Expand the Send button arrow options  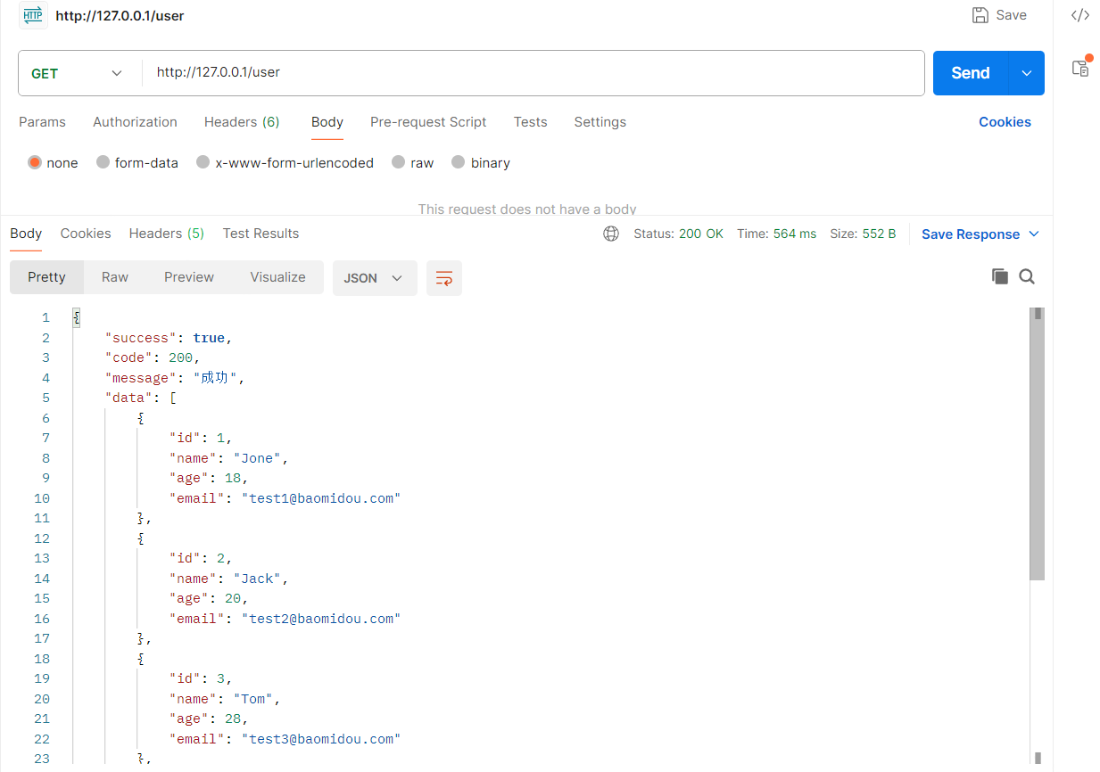(x=1027, y=73)
